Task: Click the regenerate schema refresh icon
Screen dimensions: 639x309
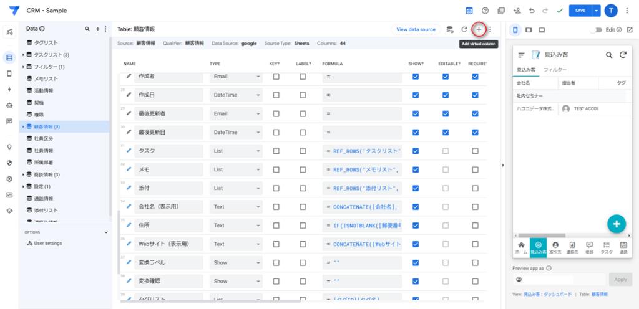Action: (464, 29)
